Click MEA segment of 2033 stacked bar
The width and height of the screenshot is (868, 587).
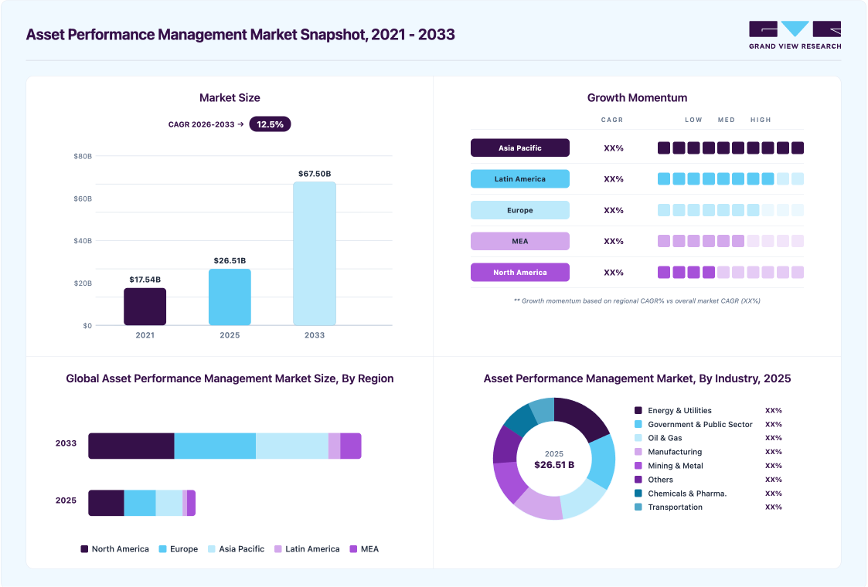click(350, 446)
